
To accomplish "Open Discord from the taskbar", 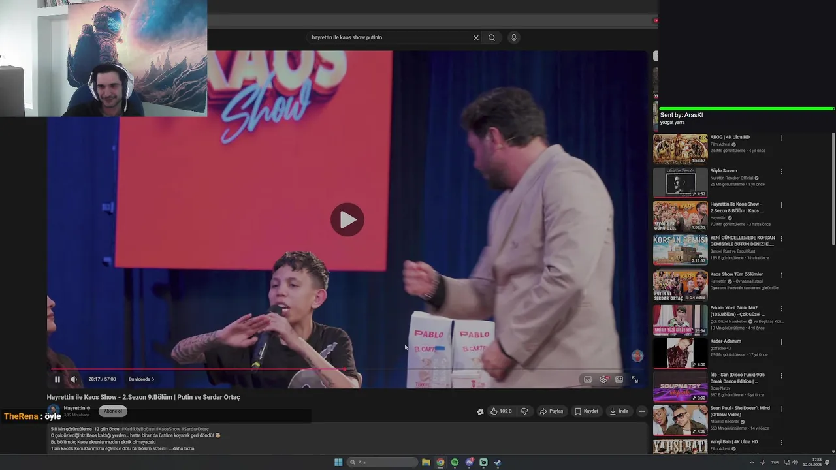I will pos(469,462).
